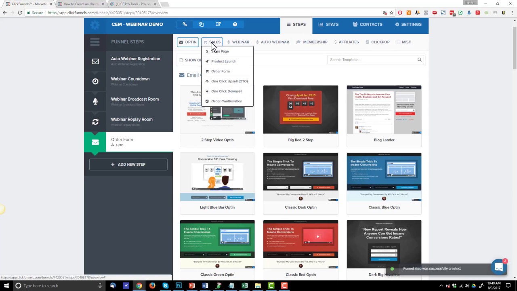
Task: Choose One Click Downsell option
Action: [x=227, y=91]
